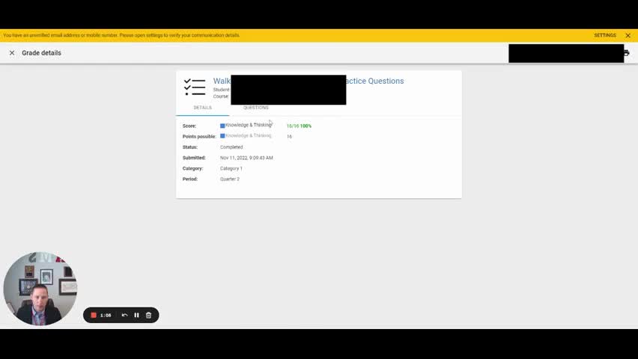
Task: Click the submitted date Nov 11, 2022
Action: point(246,158)
